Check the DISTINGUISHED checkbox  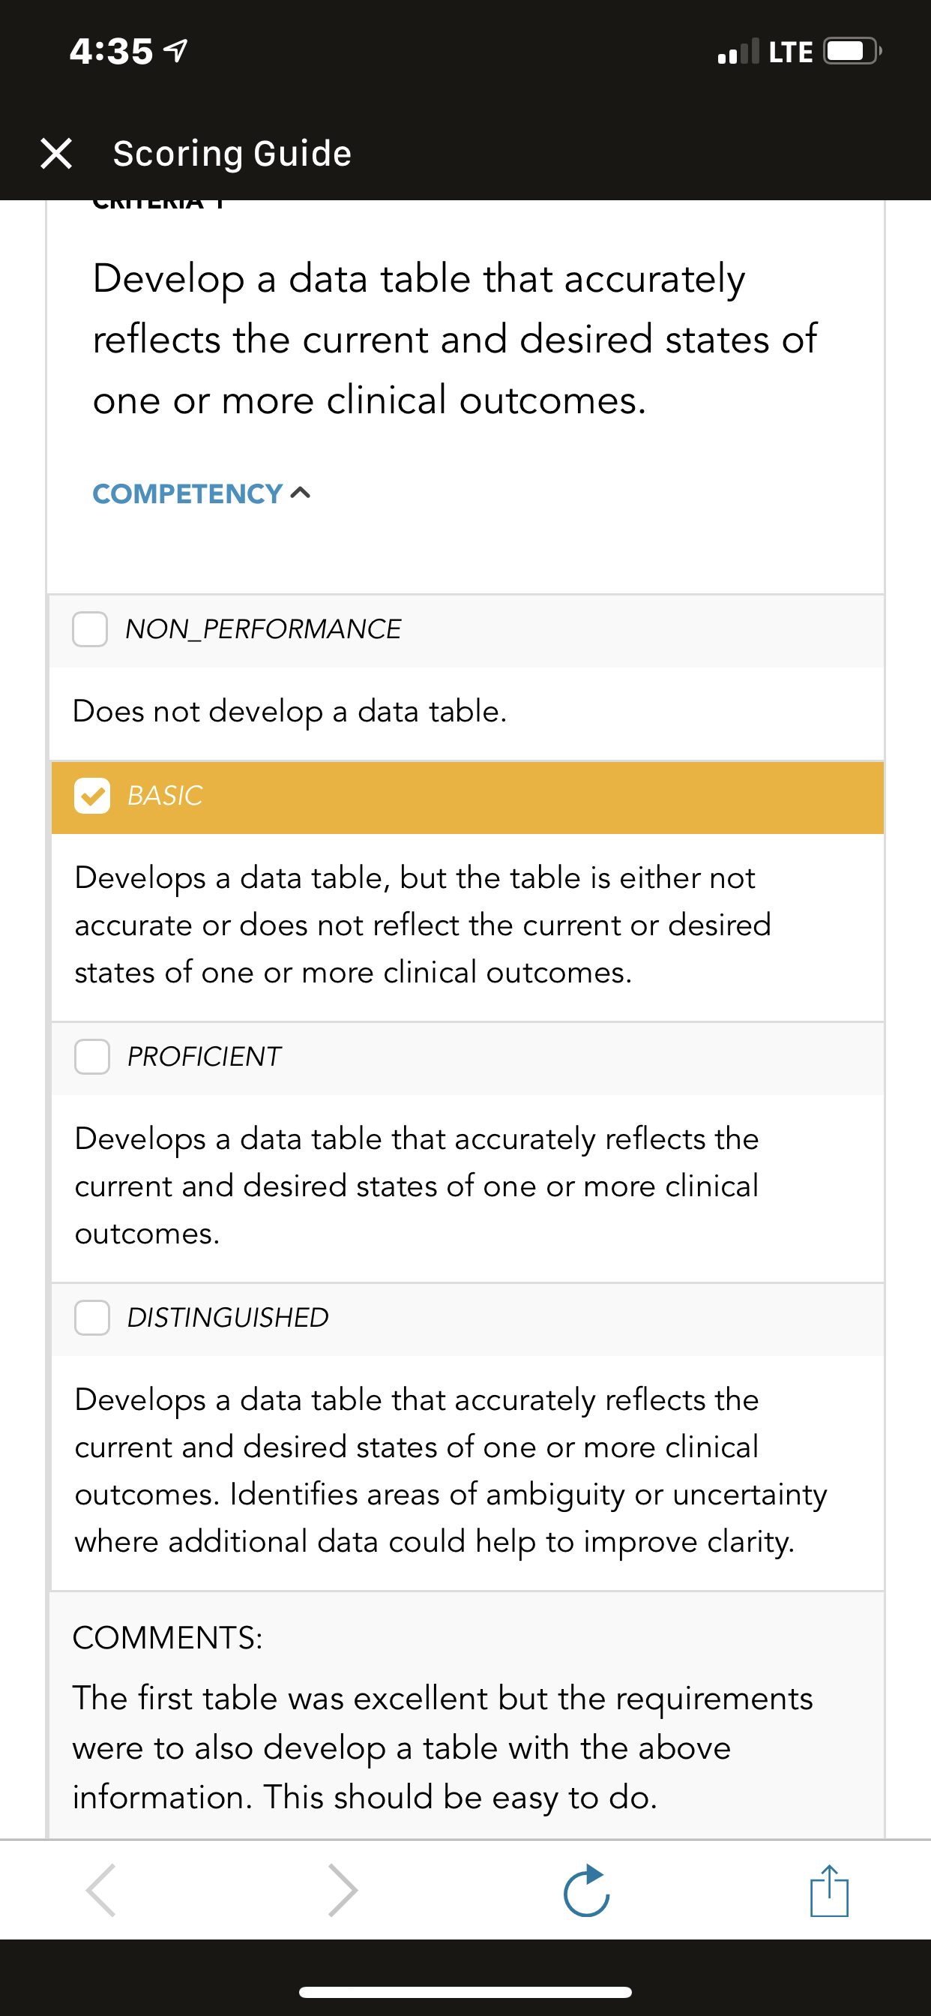[92, 1317]
